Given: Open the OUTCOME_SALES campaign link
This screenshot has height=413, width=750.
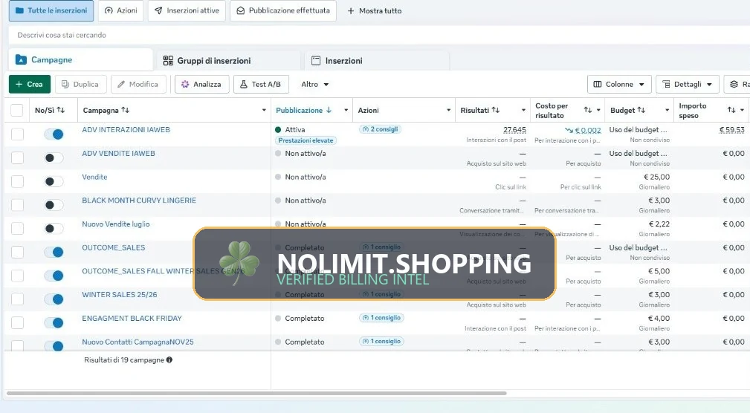Looking at the screenshot, I should (114, 247).
